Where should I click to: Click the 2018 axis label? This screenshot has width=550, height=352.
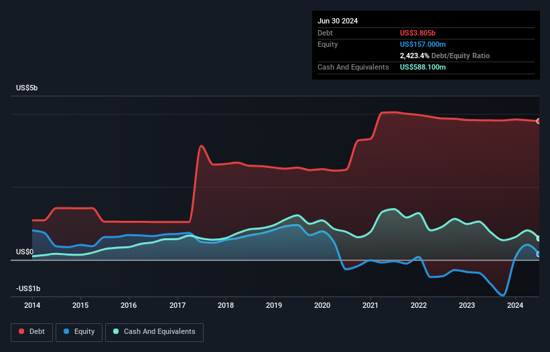coord(226,305)
